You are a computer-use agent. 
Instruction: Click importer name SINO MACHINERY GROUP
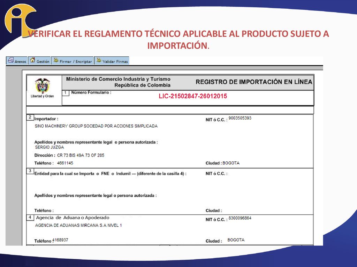tap(96, 126)
